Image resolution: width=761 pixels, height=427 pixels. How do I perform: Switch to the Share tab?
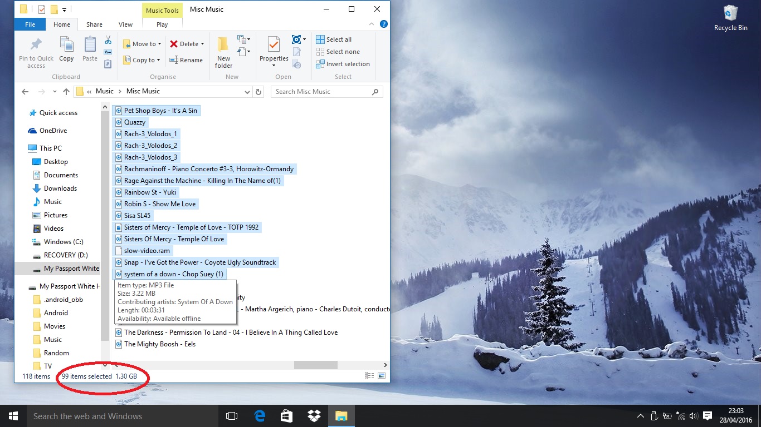(94, 24)
